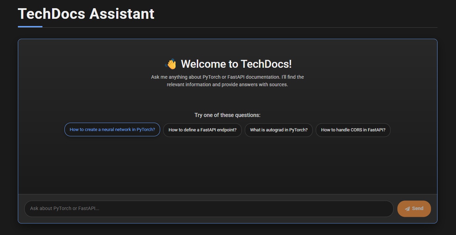Click the "Welcome to TechDocs!" heading
Image resolution: width=456 pixels, height=235 pixels.
pos(236,64)
